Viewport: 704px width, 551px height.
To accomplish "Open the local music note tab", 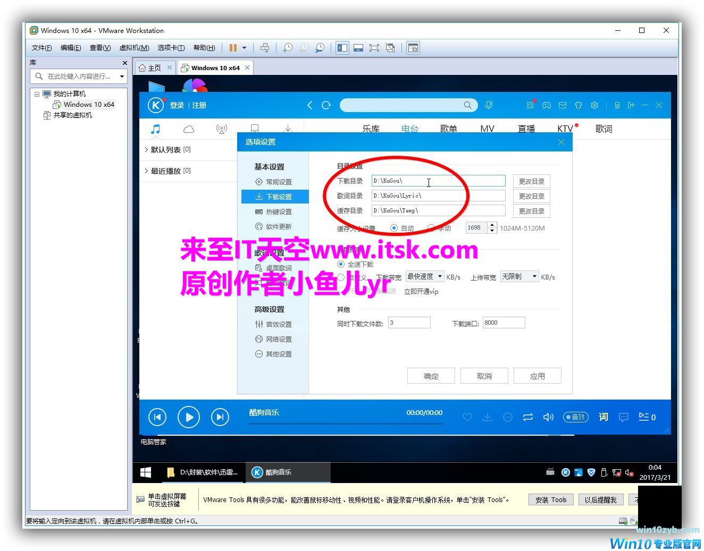I will pyautogui.click(x=155, y=129).
